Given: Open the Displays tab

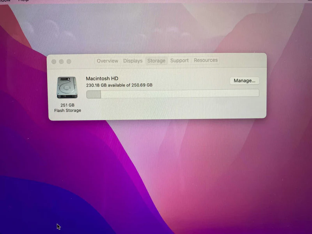Looking at the screenshot, I should [133, 61].
